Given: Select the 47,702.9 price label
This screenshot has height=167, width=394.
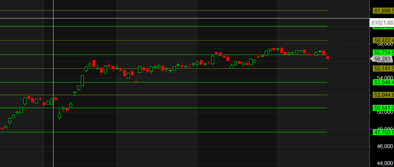Looking at the screenshot, I should pyautogui.click(x=383, y=132).
